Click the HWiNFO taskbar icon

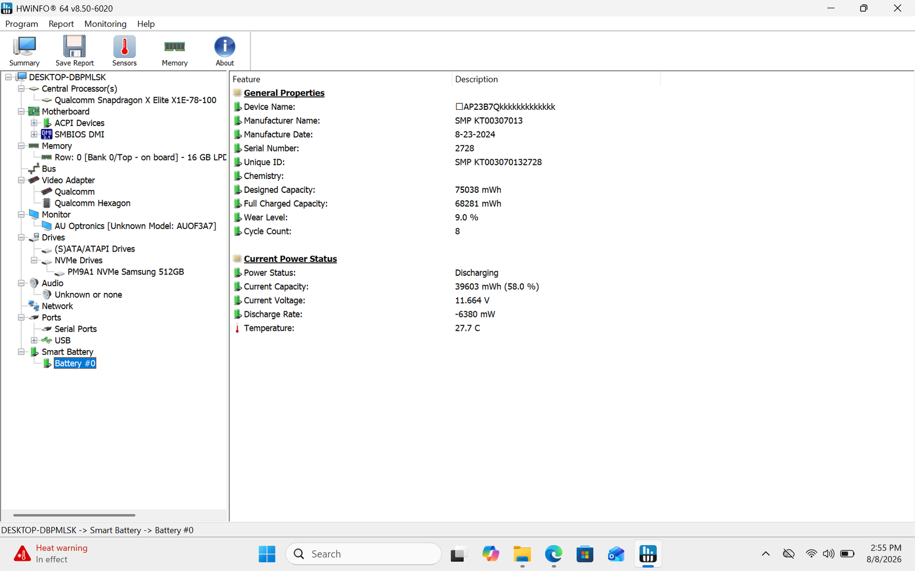click(x=648, y=554)
